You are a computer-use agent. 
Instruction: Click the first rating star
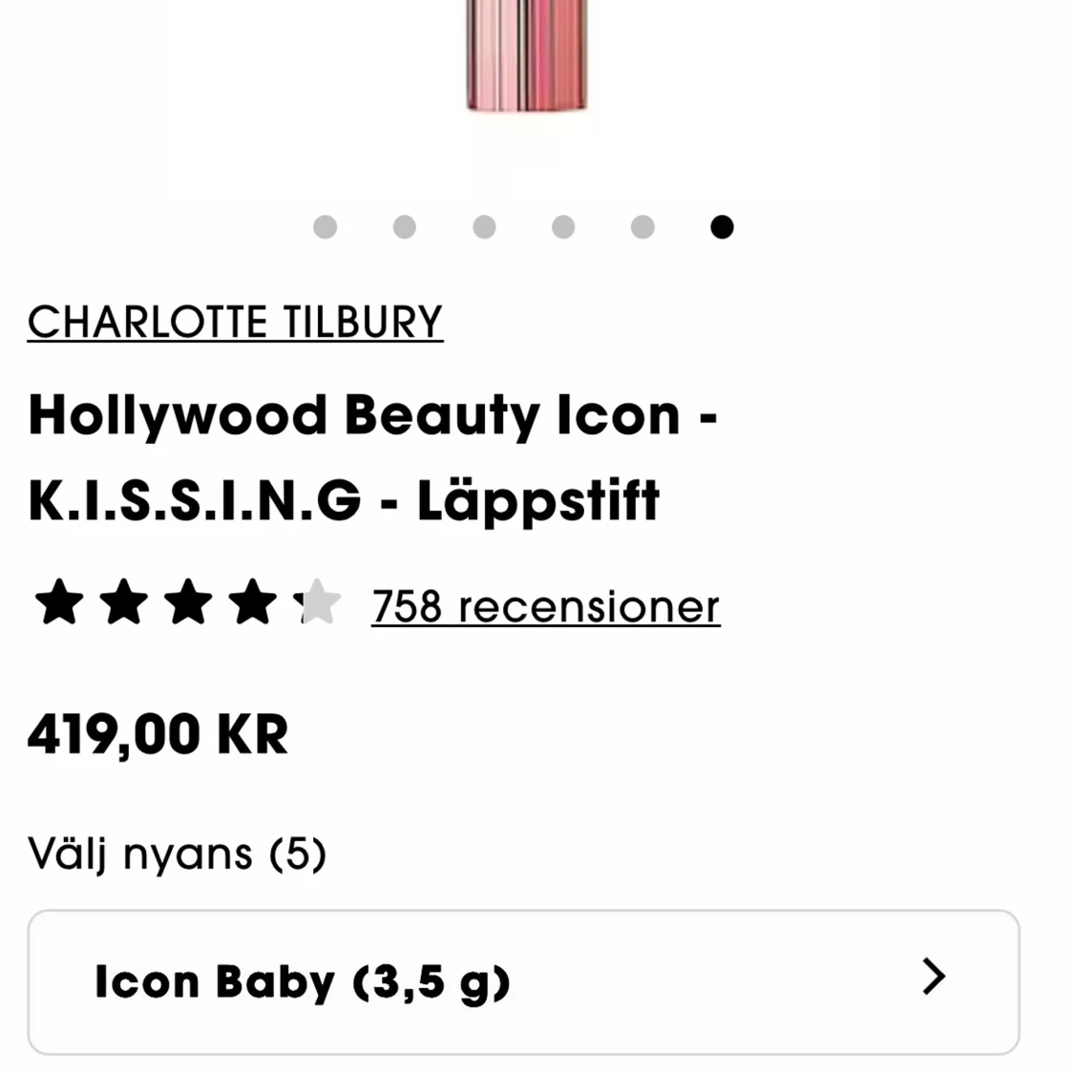[59, 602]
